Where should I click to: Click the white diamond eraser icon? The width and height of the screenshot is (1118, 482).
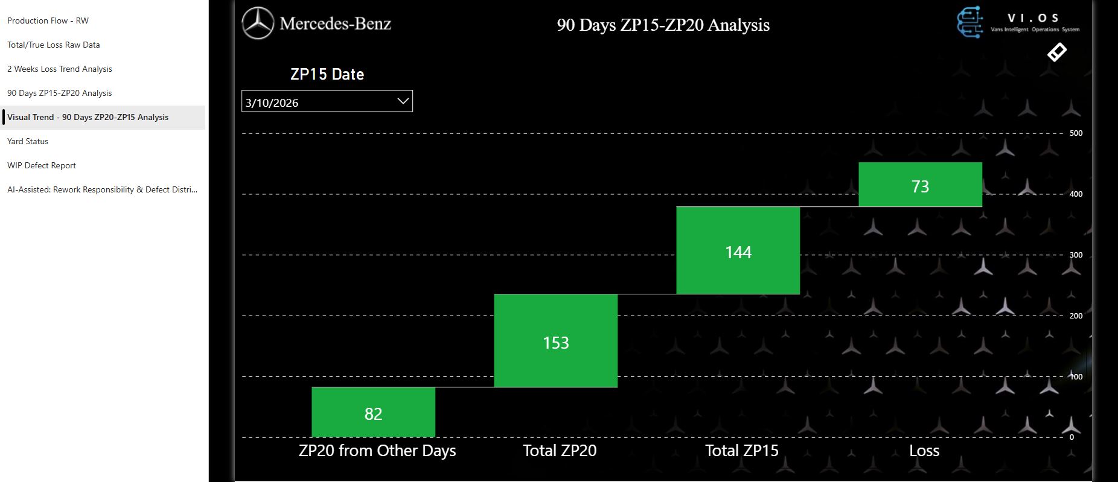pos(1056,52)
